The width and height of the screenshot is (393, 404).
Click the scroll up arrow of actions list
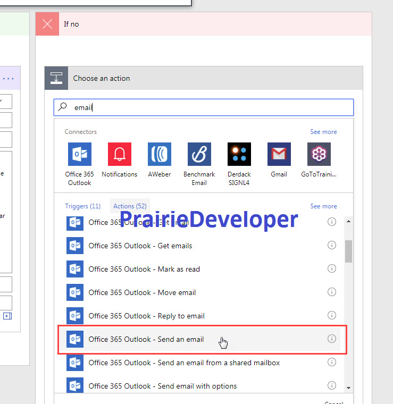(x=348, y=221)
